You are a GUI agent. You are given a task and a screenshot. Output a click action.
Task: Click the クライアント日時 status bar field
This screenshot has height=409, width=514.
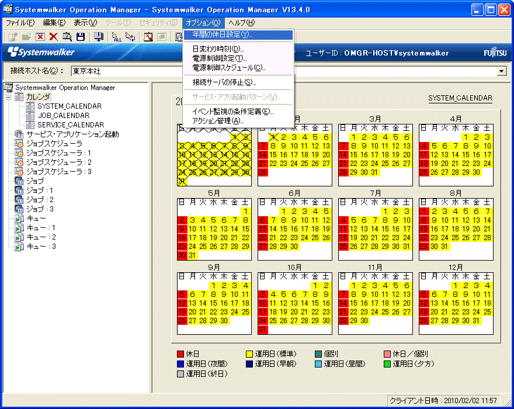tap(443, 400)
